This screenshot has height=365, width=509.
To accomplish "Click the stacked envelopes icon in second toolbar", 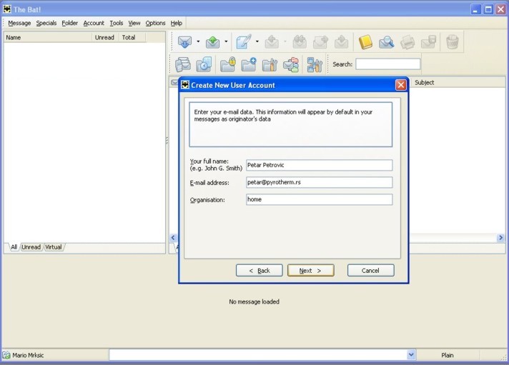I will [x=183, y=64].
